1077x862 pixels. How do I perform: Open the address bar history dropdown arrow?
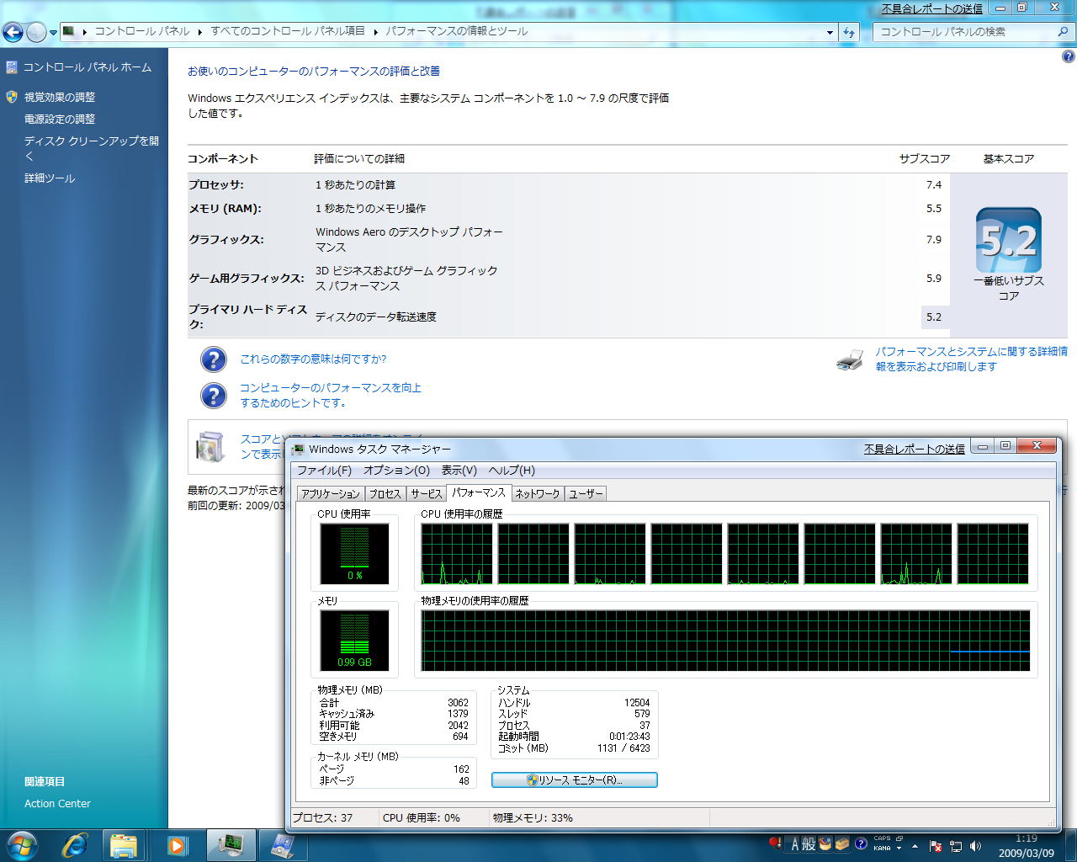tap(830, 32)
